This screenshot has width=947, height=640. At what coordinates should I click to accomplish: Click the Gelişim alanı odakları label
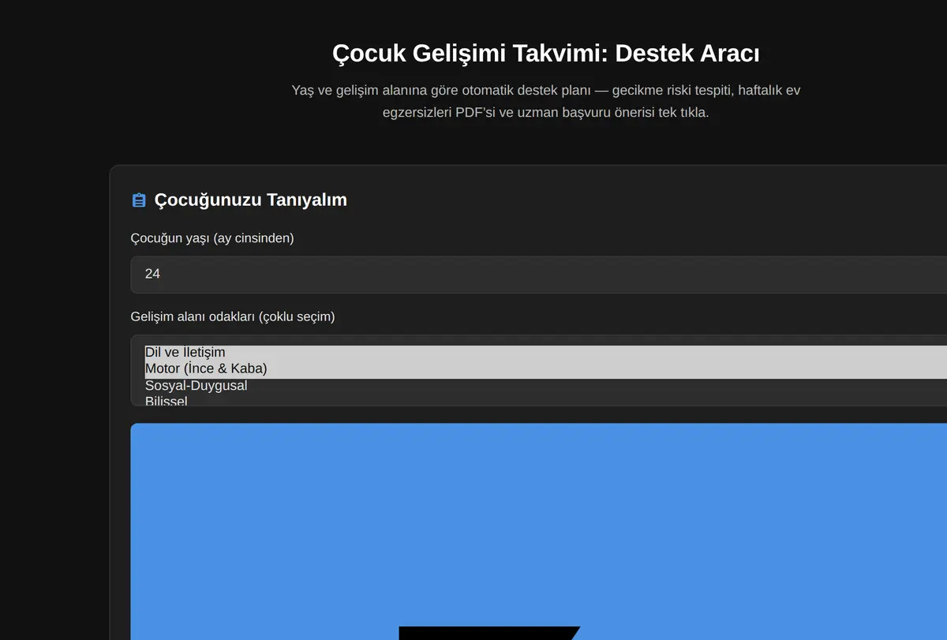(x=233, y=316)
